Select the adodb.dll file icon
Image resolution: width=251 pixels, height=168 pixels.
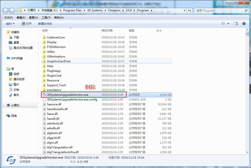click(x=44, y=128)
